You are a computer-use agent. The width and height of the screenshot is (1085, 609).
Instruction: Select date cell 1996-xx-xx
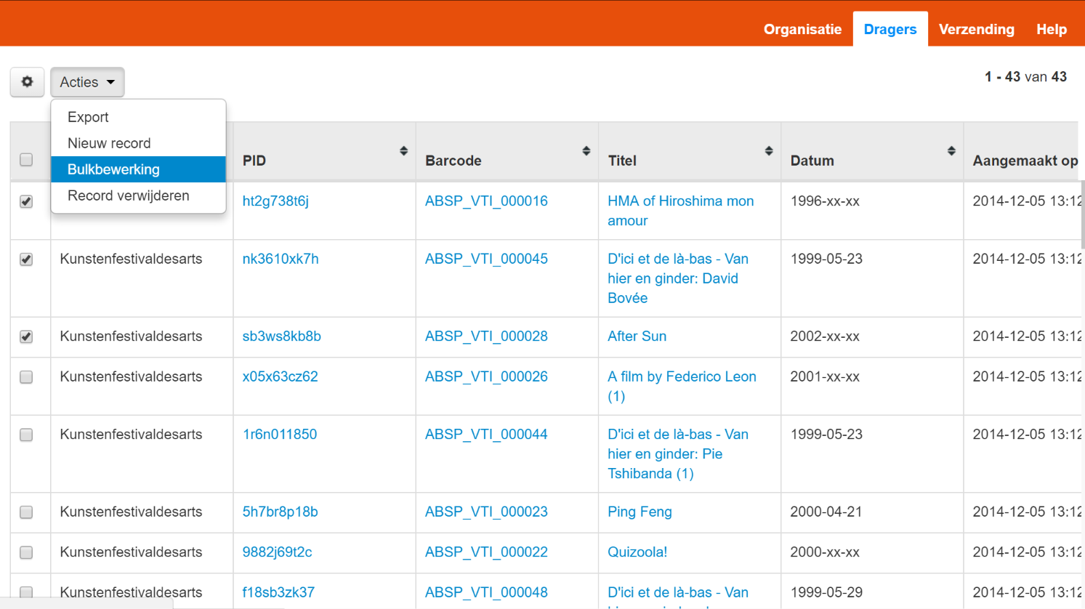(825, 201)
